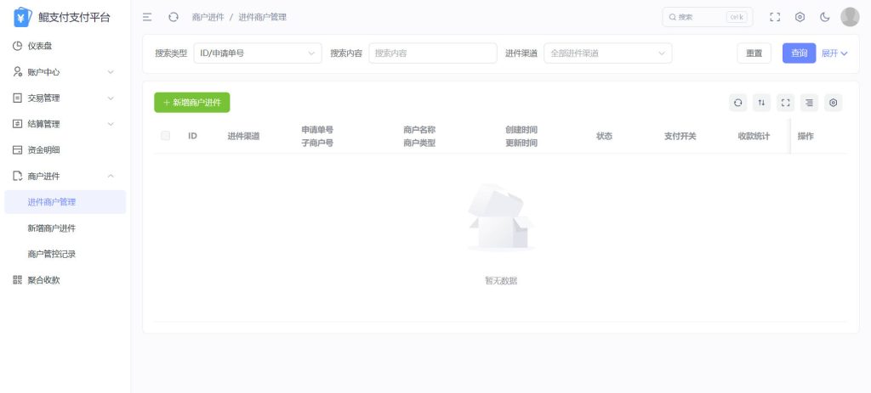
Task: Click the 账户中心 person icon
Action: tap(17, 72)
